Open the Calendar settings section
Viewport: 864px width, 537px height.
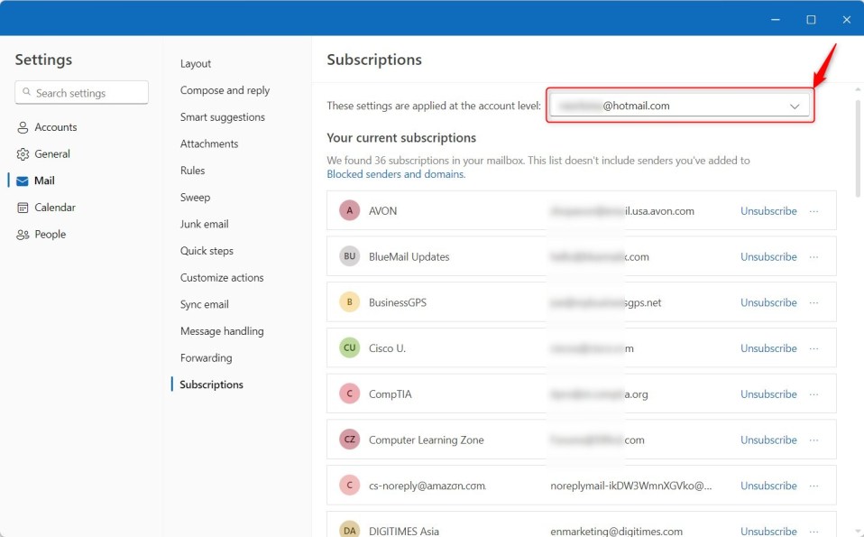pyautogui.click(x=46, y=208)
